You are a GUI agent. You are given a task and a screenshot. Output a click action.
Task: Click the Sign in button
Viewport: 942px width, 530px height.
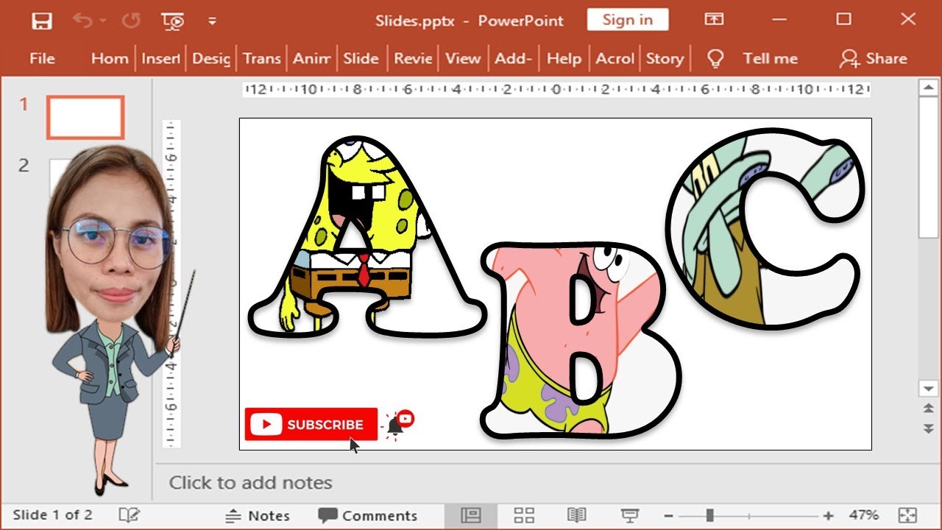click(628, 20)
